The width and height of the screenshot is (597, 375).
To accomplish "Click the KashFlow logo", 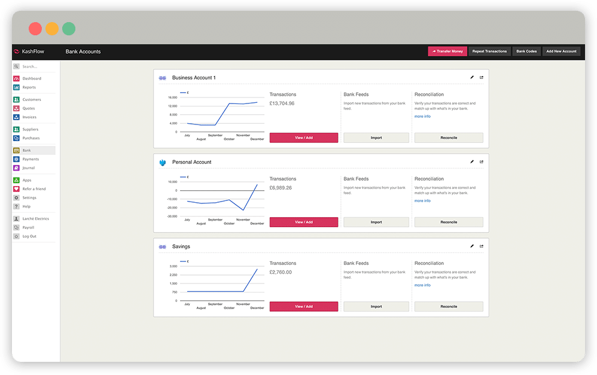I will [29, 51].
